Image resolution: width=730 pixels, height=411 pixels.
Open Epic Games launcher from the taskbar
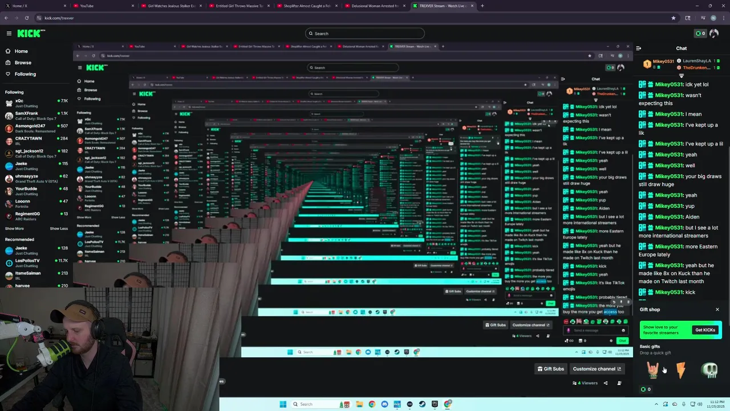pos(435,404)
